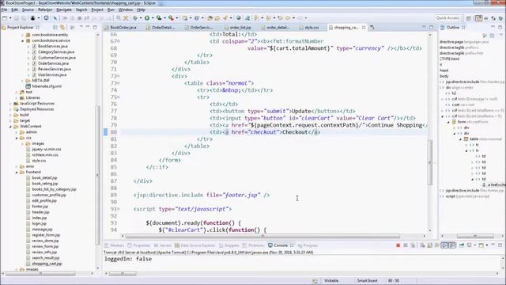Click the Open Perspective icon near Quick Access
The width and height of the screenshot is (506, 285).
pos(469,18)
